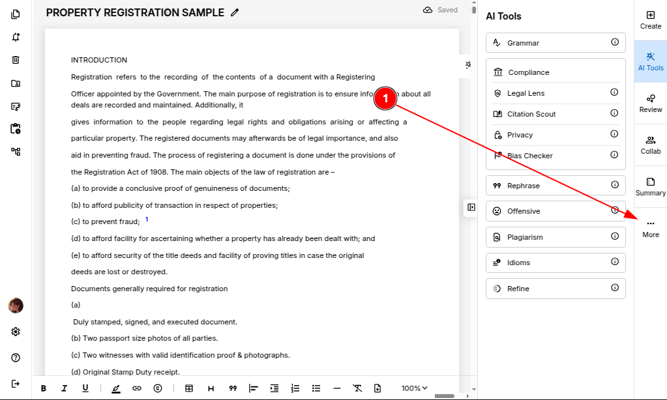Click the horizontal scrollbar under the document
This screenshot has height=400, width=667.
(444, 396)
